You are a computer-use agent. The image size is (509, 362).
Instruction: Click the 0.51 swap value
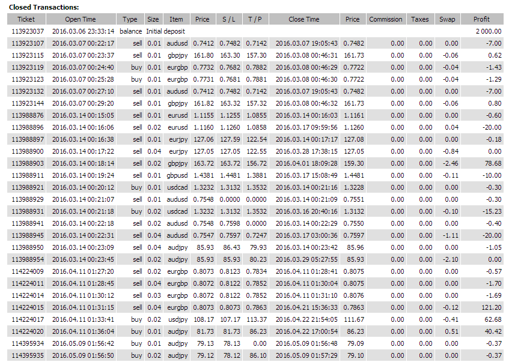click(x=451, y=331)
